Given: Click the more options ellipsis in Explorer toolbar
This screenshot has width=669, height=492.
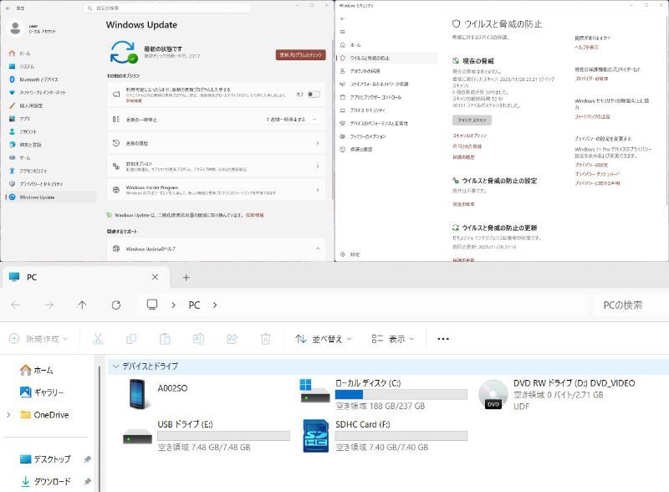Looking at the screenshot, I should [443, 339].
